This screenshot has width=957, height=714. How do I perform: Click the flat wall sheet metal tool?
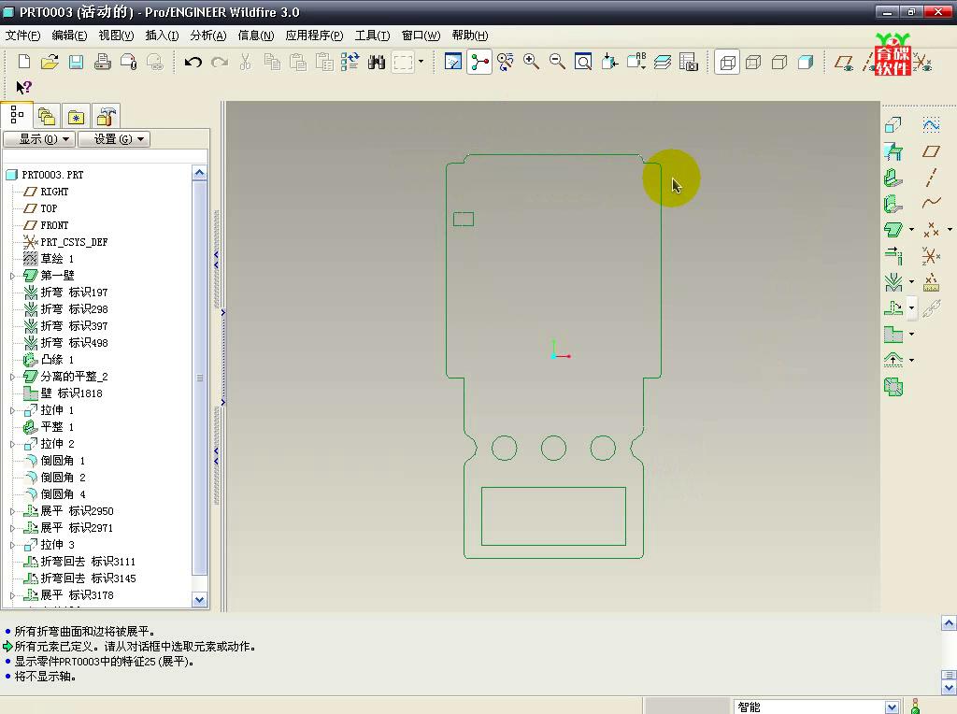(x=893, y=178)
